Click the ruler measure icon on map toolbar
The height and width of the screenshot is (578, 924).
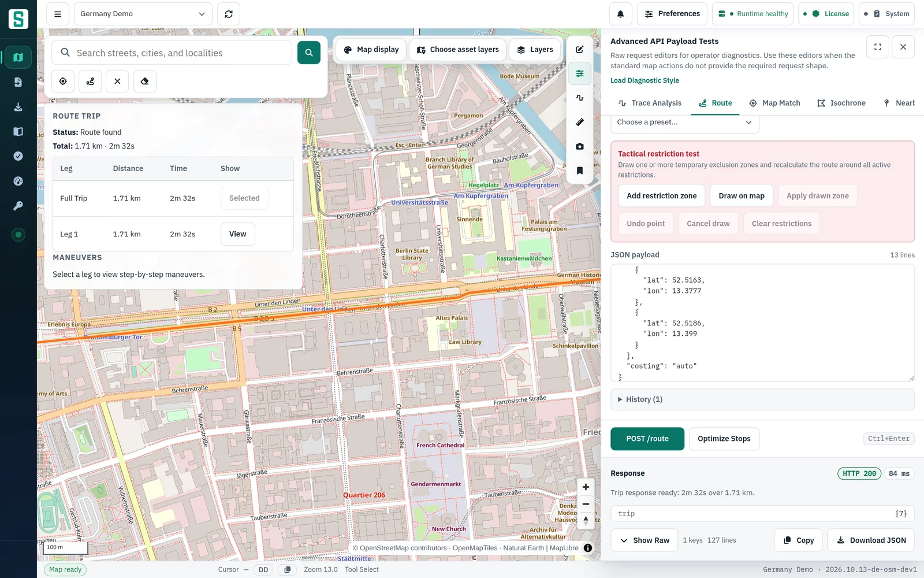(580, 122)
